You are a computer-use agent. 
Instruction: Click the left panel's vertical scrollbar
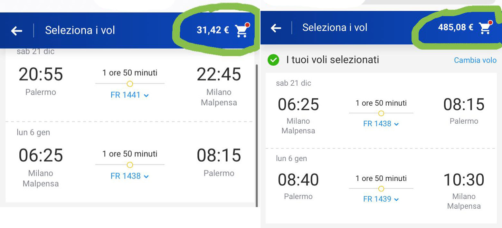(x=257, y=135)
